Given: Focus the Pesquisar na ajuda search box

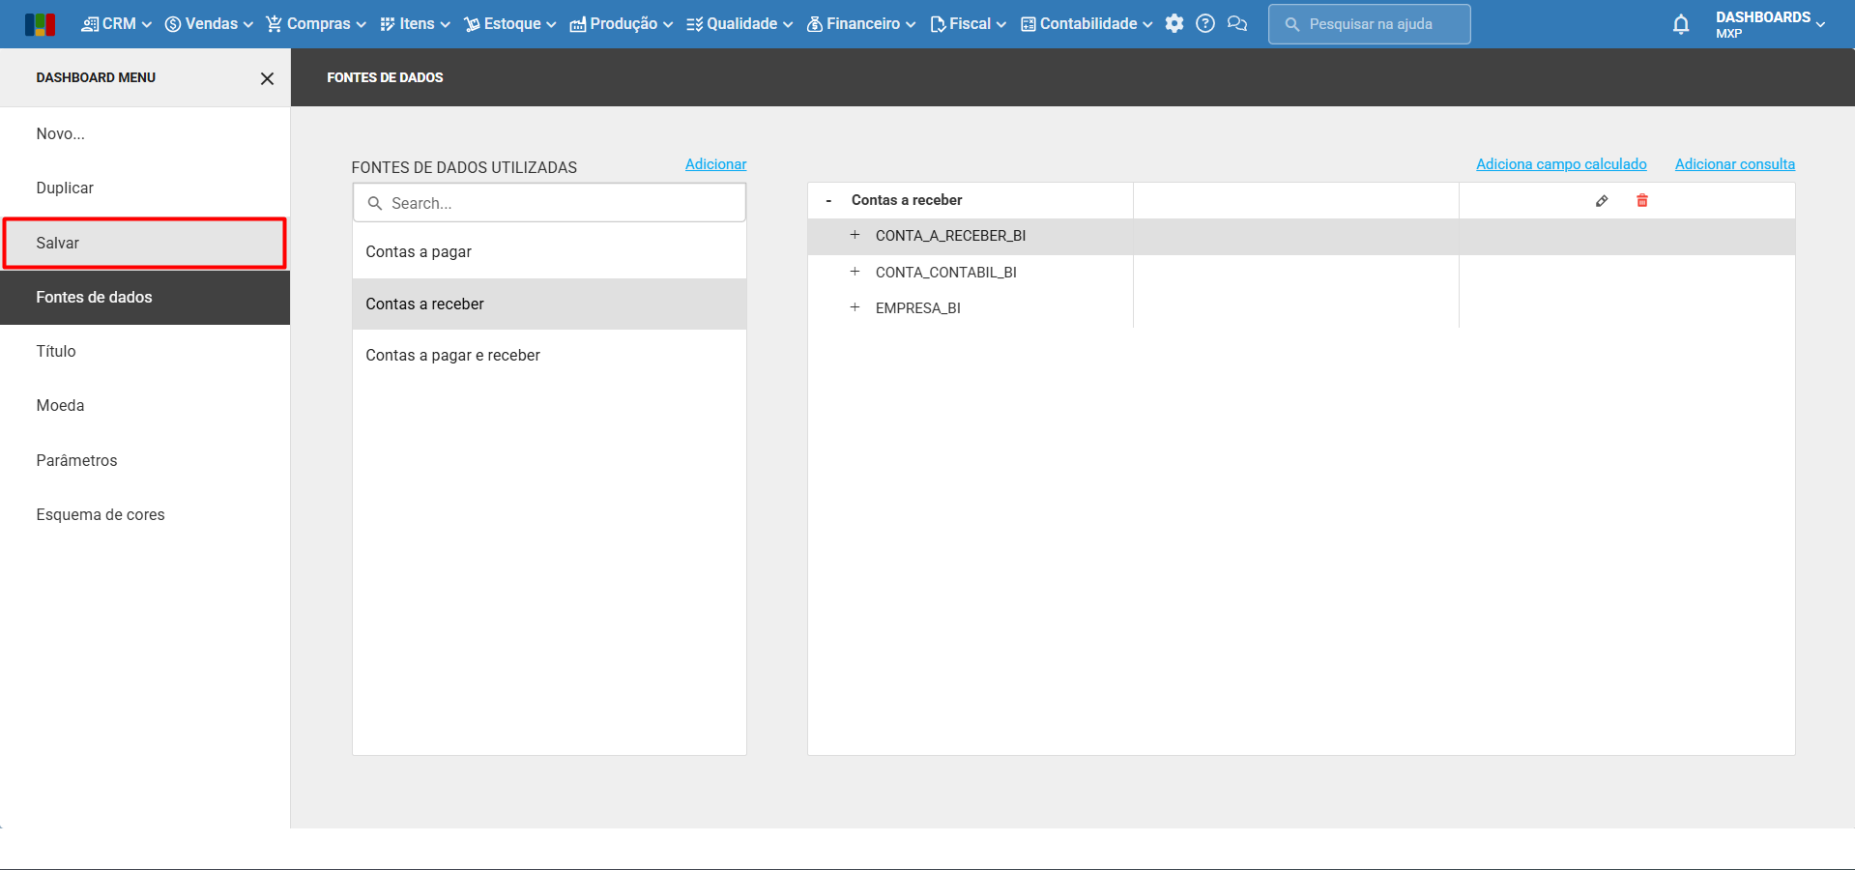Looking at the screenshot, I should pyautogui.click(x=1370, y=24).
